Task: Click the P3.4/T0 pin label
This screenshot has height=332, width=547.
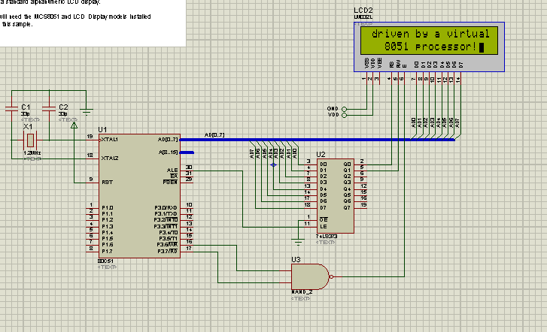Action: tap(169, 232)
